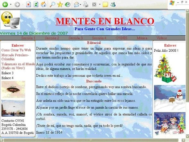Open Tolimenses en el Mundo radio link
189x142 pixels.
18,66
